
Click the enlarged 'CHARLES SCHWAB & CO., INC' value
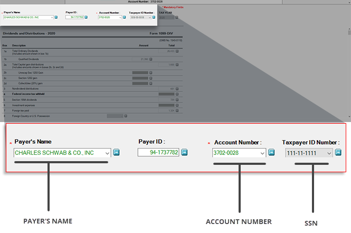pyautogui.click(x=54, y=153)
